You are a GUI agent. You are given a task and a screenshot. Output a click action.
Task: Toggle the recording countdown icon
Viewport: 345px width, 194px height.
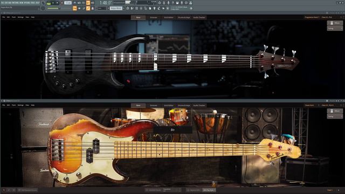[x=84, y=3]
